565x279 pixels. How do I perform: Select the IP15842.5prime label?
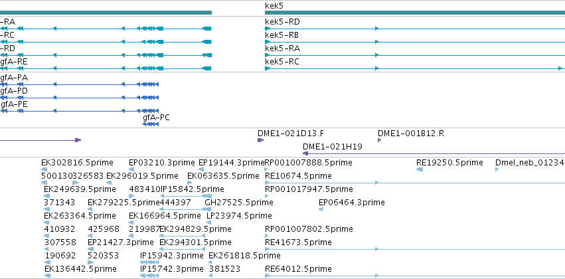pos(192,189)
